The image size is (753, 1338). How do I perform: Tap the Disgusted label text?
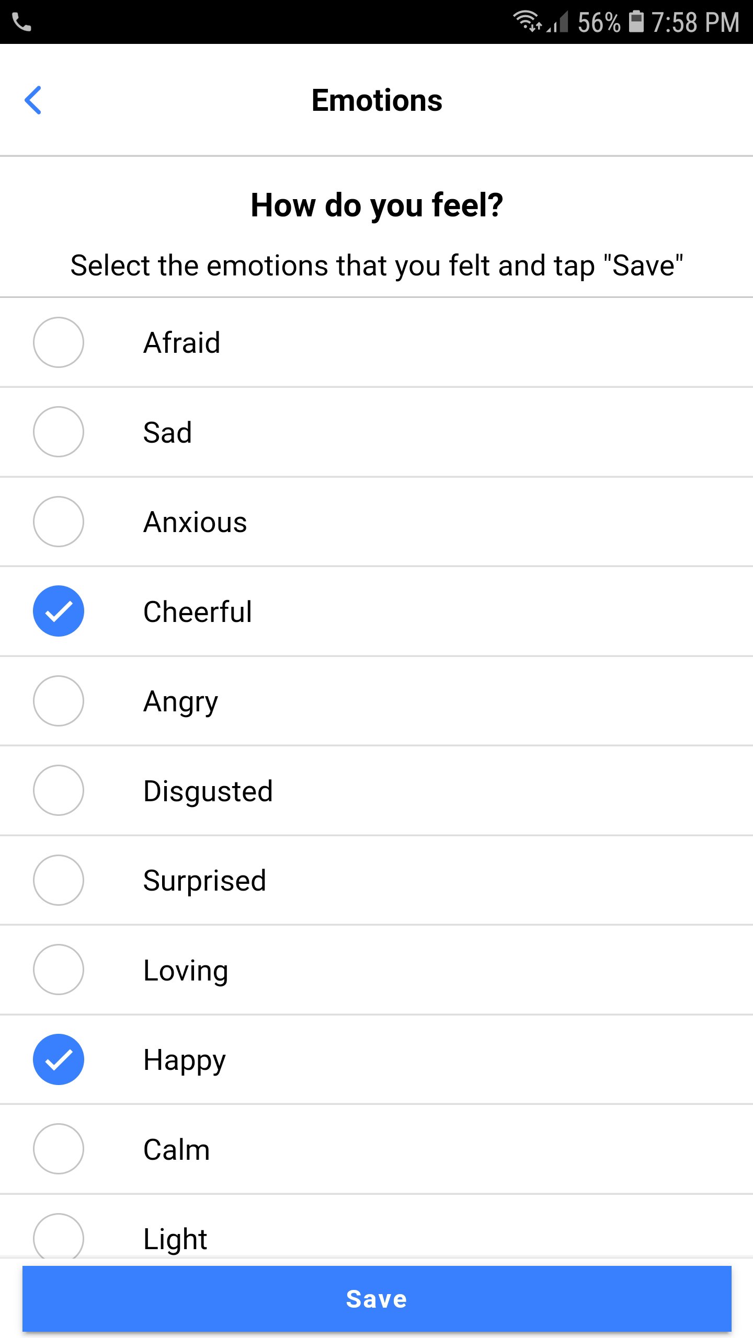click(x=208, y=791)
